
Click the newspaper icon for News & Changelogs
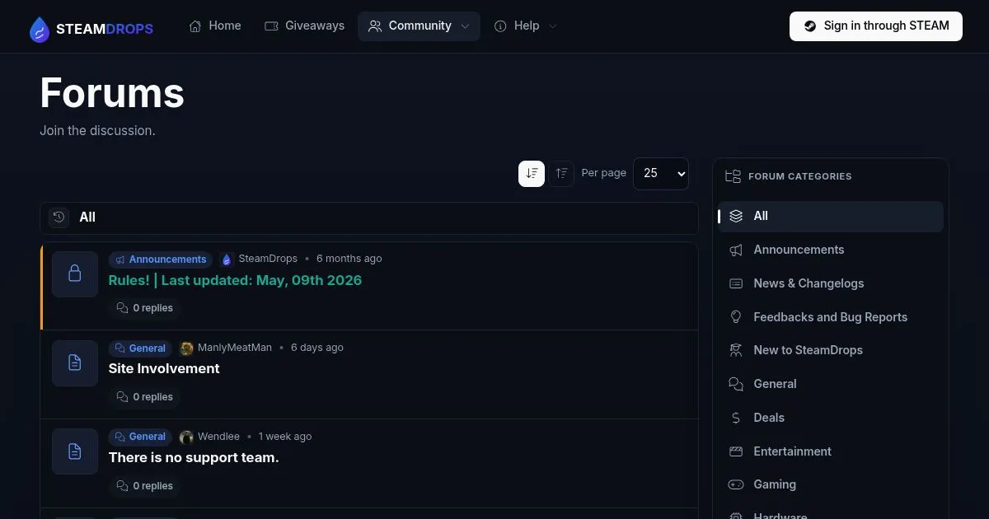(736, 283)
